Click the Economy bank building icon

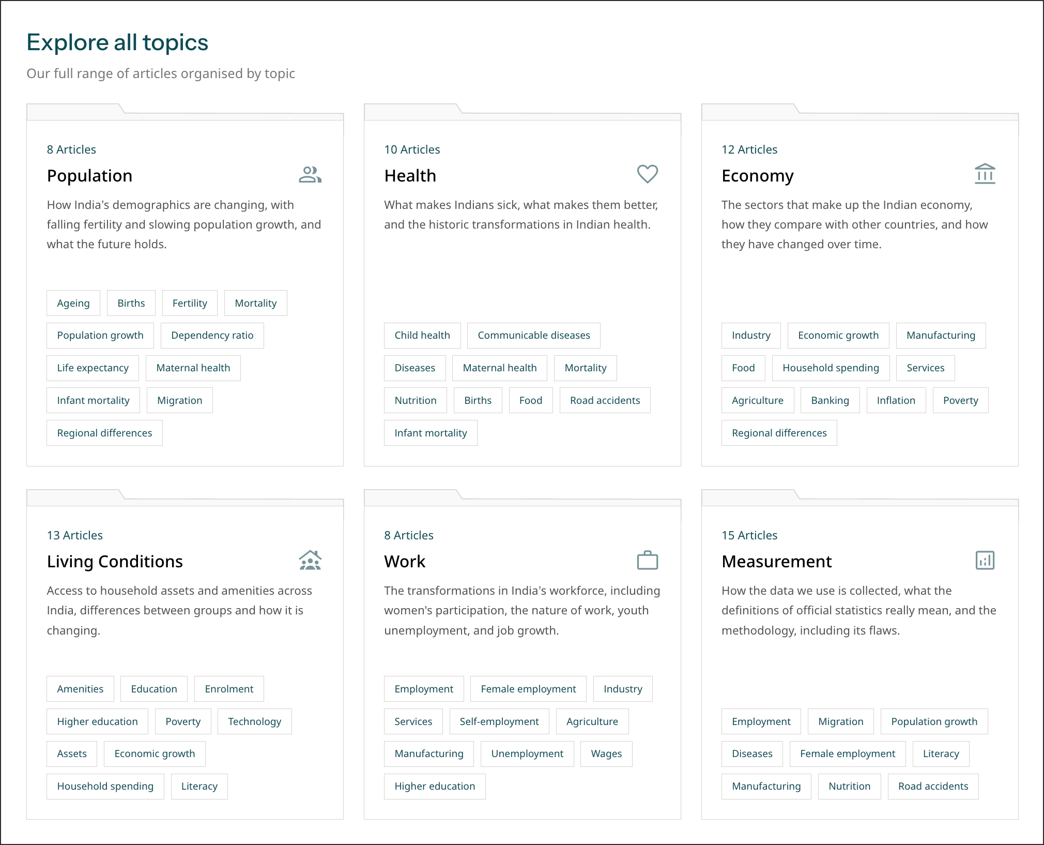985,174
